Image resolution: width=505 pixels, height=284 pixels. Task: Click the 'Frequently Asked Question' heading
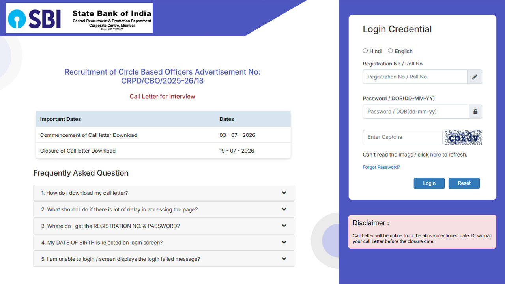pyautogui.click(x=81, y=173)
